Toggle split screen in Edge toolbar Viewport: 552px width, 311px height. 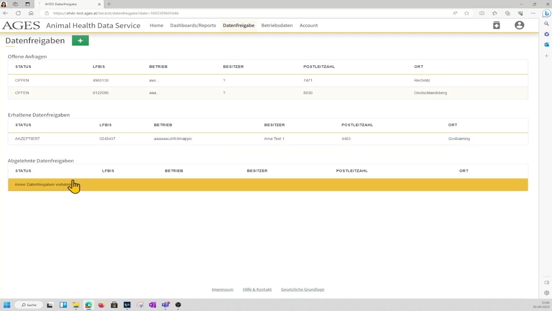pos(482,13)
